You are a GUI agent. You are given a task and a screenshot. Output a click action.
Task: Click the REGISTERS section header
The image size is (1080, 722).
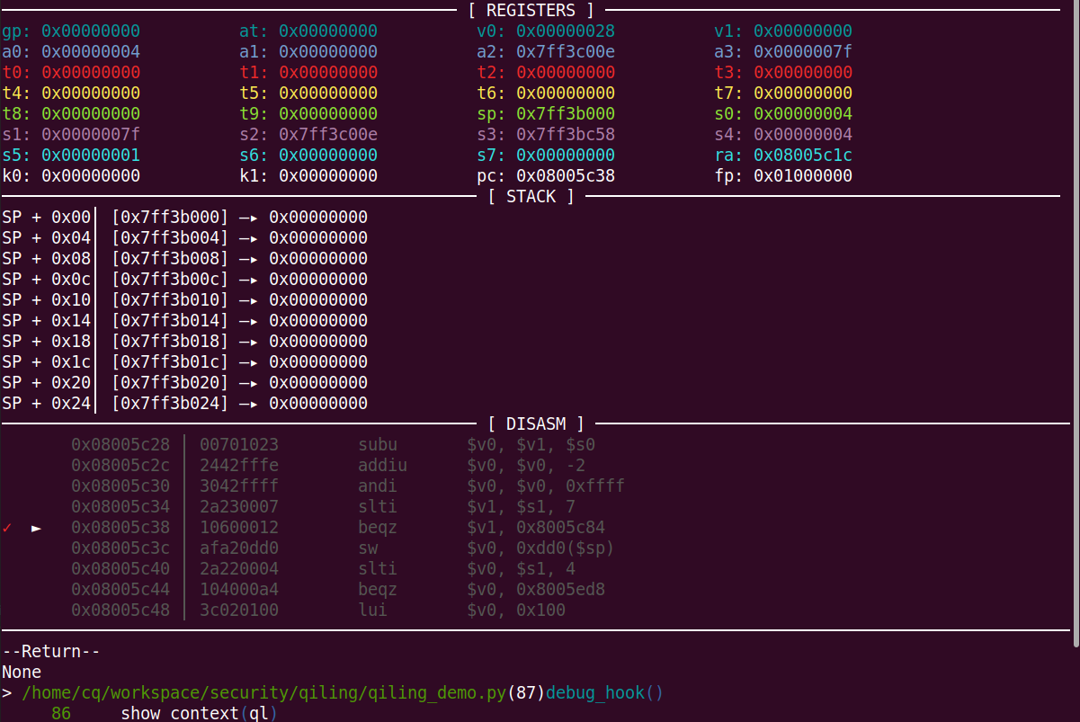pyautogui.click(x=531, y=11)
